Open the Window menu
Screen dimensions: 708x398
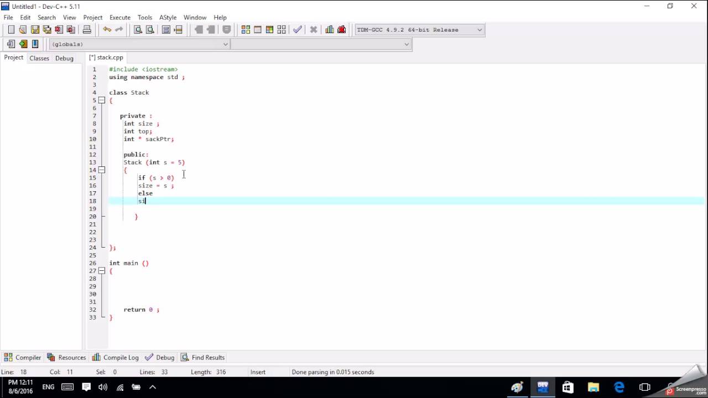pos(195,17)
